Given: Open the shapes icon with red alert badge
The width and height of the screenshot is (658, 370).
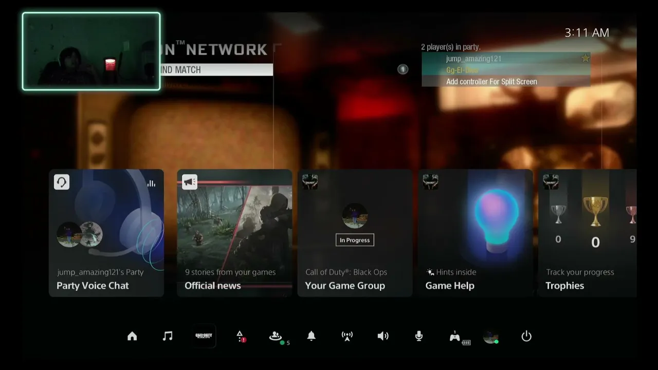Looking at the screenshot, I should [x=240, y=336].
